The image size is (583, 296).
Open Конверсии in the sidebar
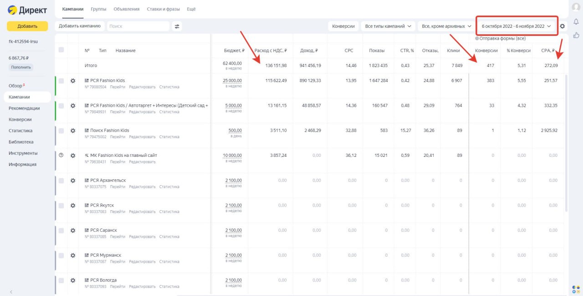click(x=20, y=119)
